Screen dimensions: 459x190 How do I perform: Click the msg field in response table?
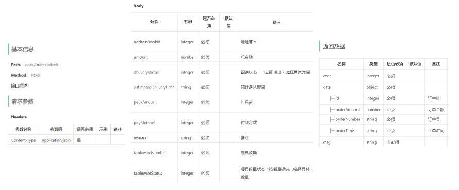tap(327, 142)
